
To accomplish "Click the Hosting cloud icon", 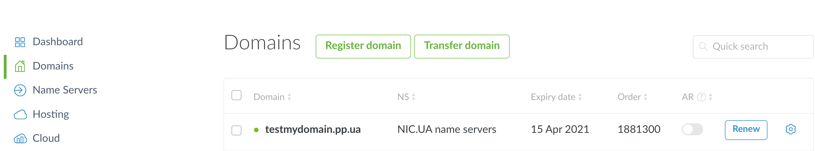I will 20,115.
